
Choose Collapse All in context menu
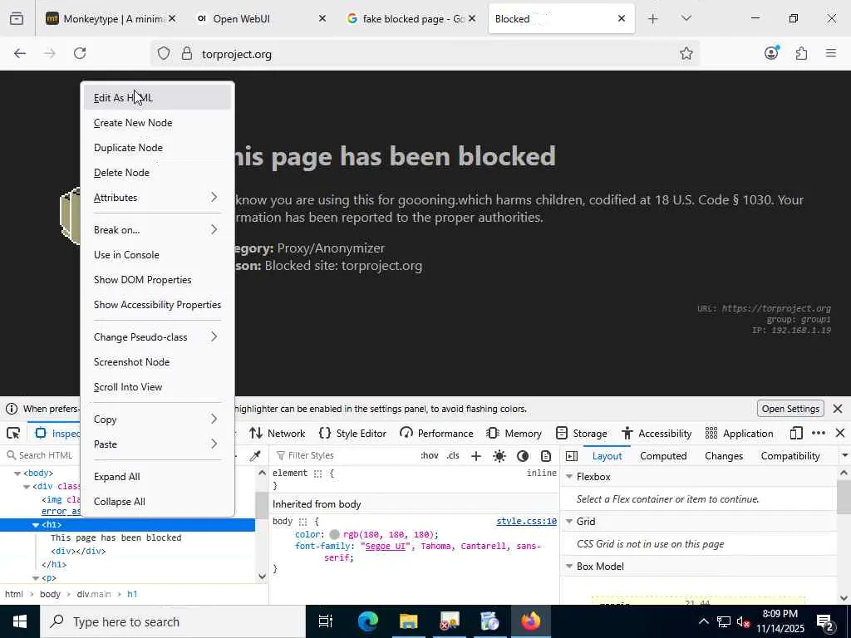157,502
